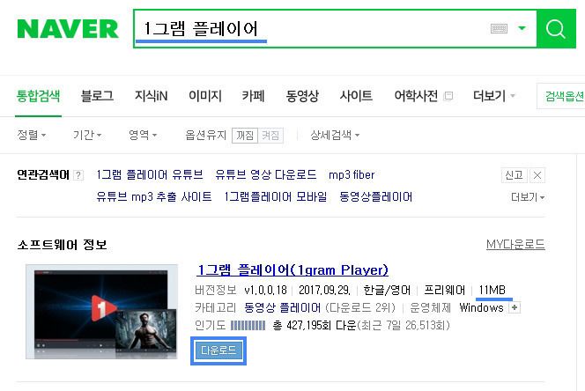This screenshot has height=391, width=585.
Task: Open the on-screen keyboard icon
Action: (x=499, y=28)
